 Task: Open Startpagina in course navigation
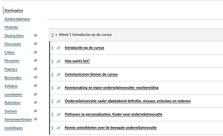[x=14, y=11]
